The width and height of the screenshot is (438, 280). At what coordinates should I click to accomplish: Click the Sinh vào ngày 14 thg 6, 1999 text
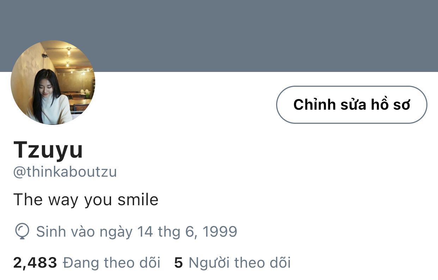click(x=136, y=232)
